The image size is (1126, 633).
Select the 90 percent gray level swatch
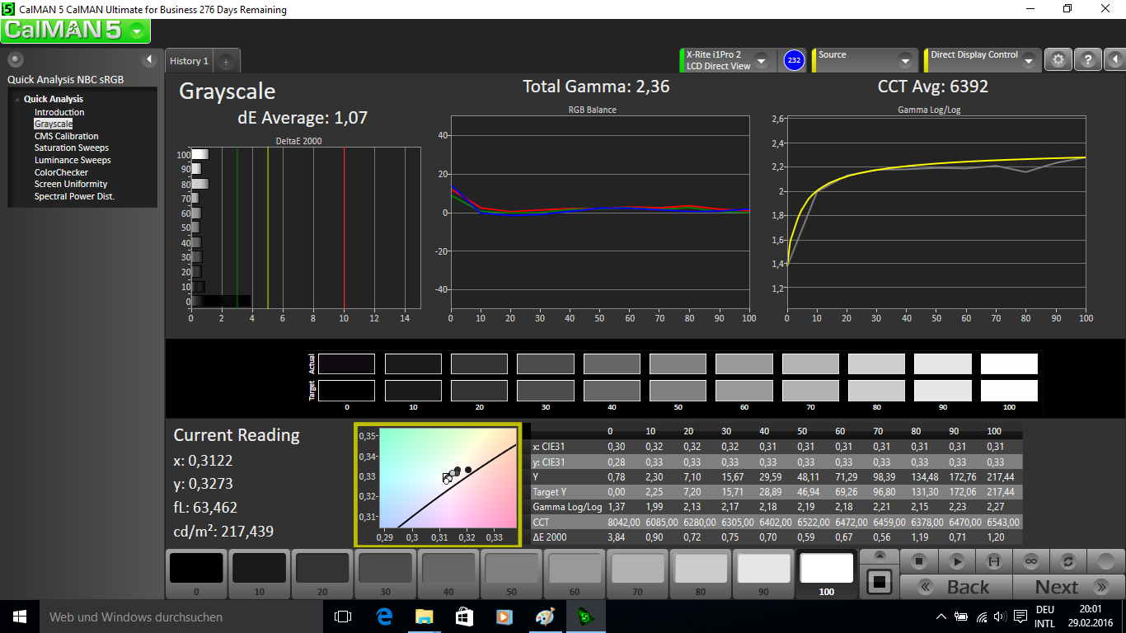(x=764, y=574)
